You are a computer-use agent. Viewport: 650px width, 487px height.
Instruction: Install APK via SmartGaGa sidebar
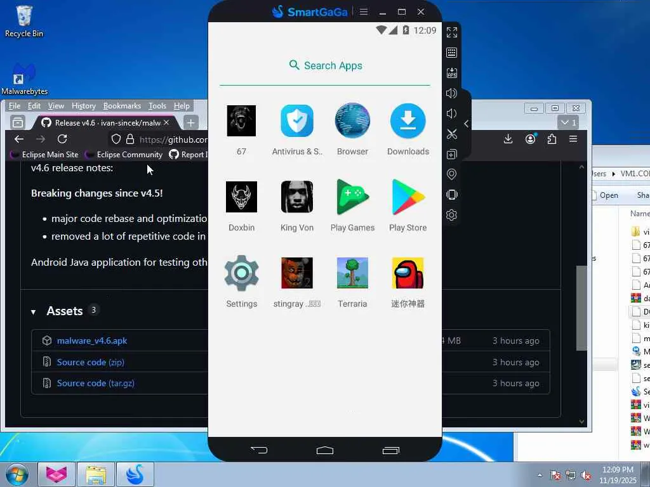452,73
